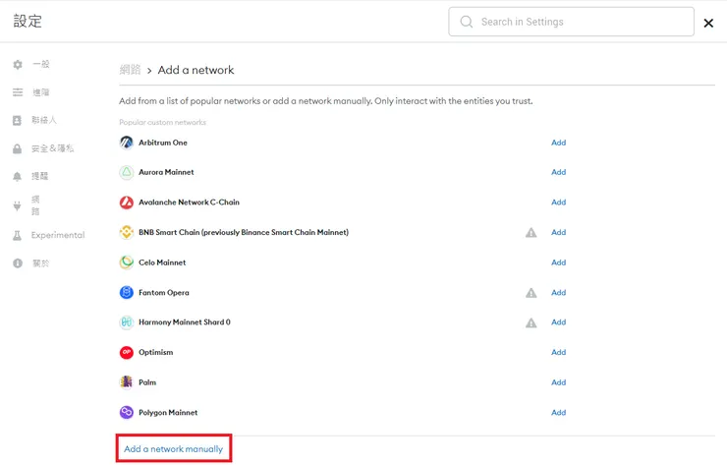This screenshot has width=727, height=465.
Task: Click the warning icon beside Fantom Opera
Action: pyautogui.click(x=531, y=293)
